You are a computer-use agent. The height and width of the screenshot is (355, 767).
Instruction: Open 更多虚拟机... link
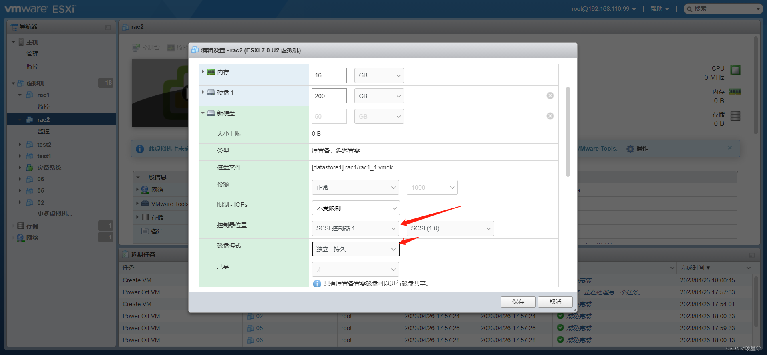[55, 214]
